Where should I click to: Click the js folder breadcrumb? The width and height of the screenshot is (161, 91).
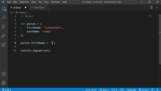[x=11, y=13]
